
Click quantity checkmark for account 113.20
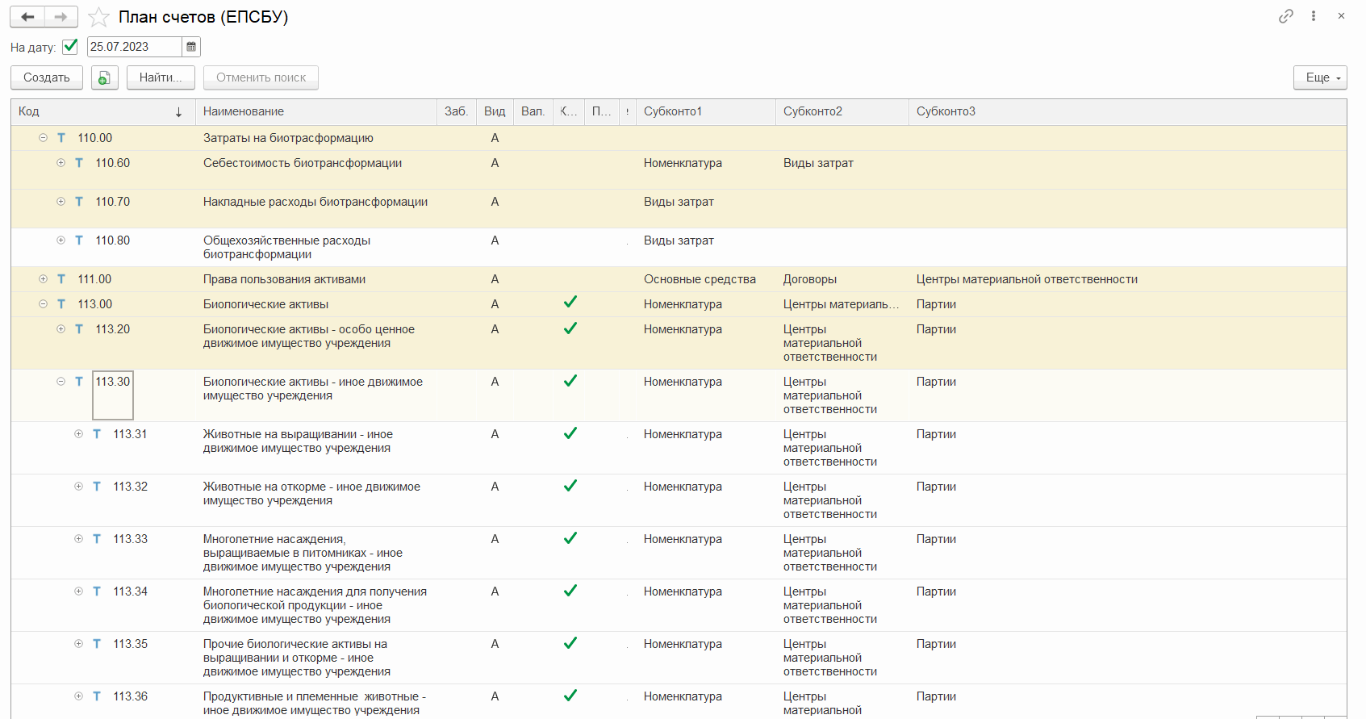tap(570, 328)
